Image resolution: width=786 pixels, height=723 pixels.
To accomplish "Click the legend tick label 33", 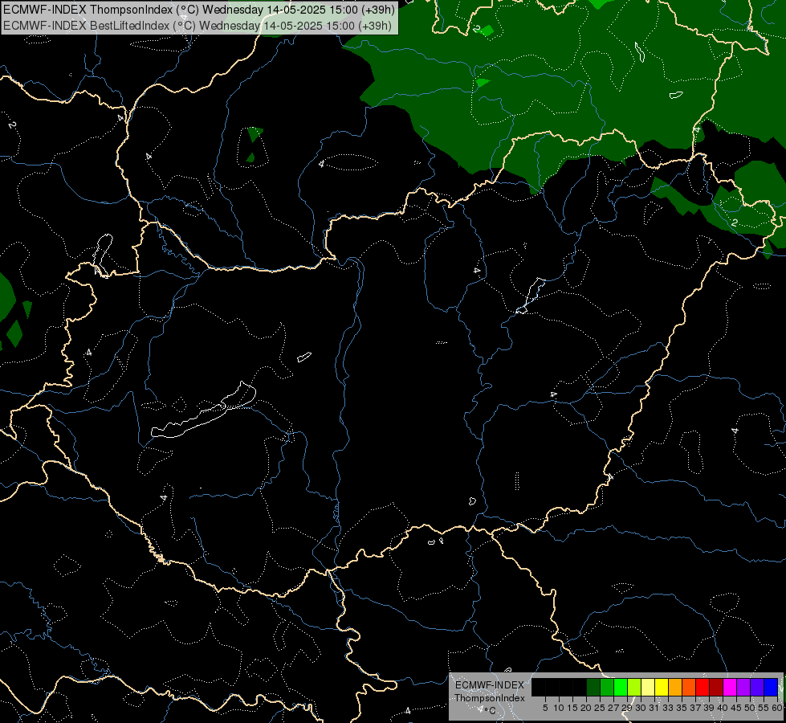I will [668, 708].
